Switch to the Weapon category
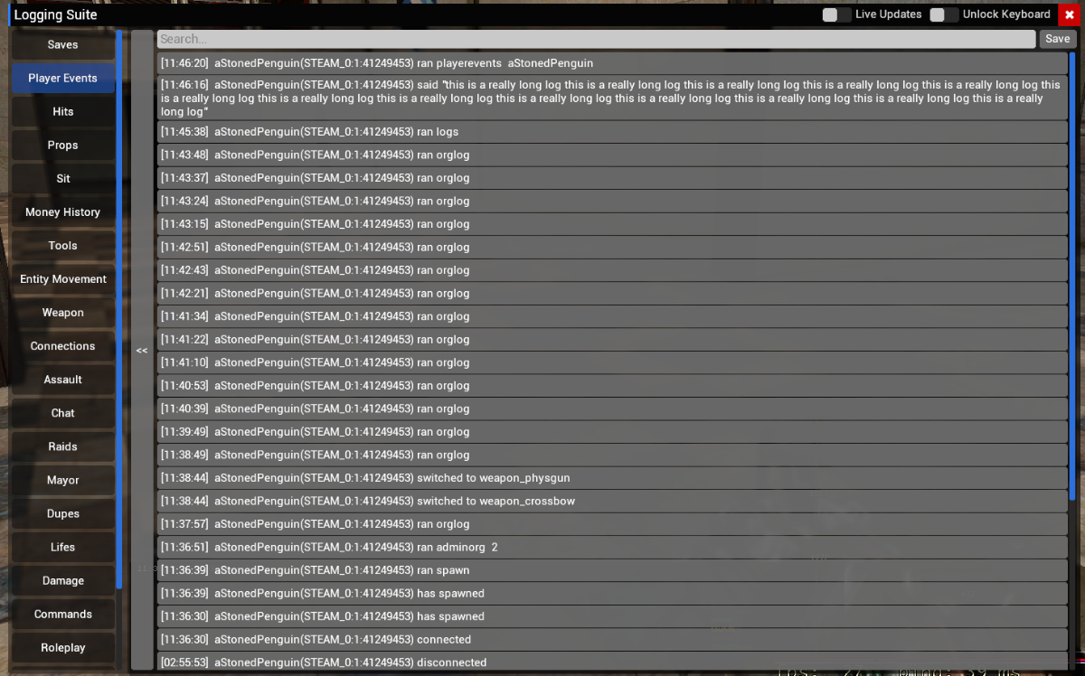 tap(62, 312)
